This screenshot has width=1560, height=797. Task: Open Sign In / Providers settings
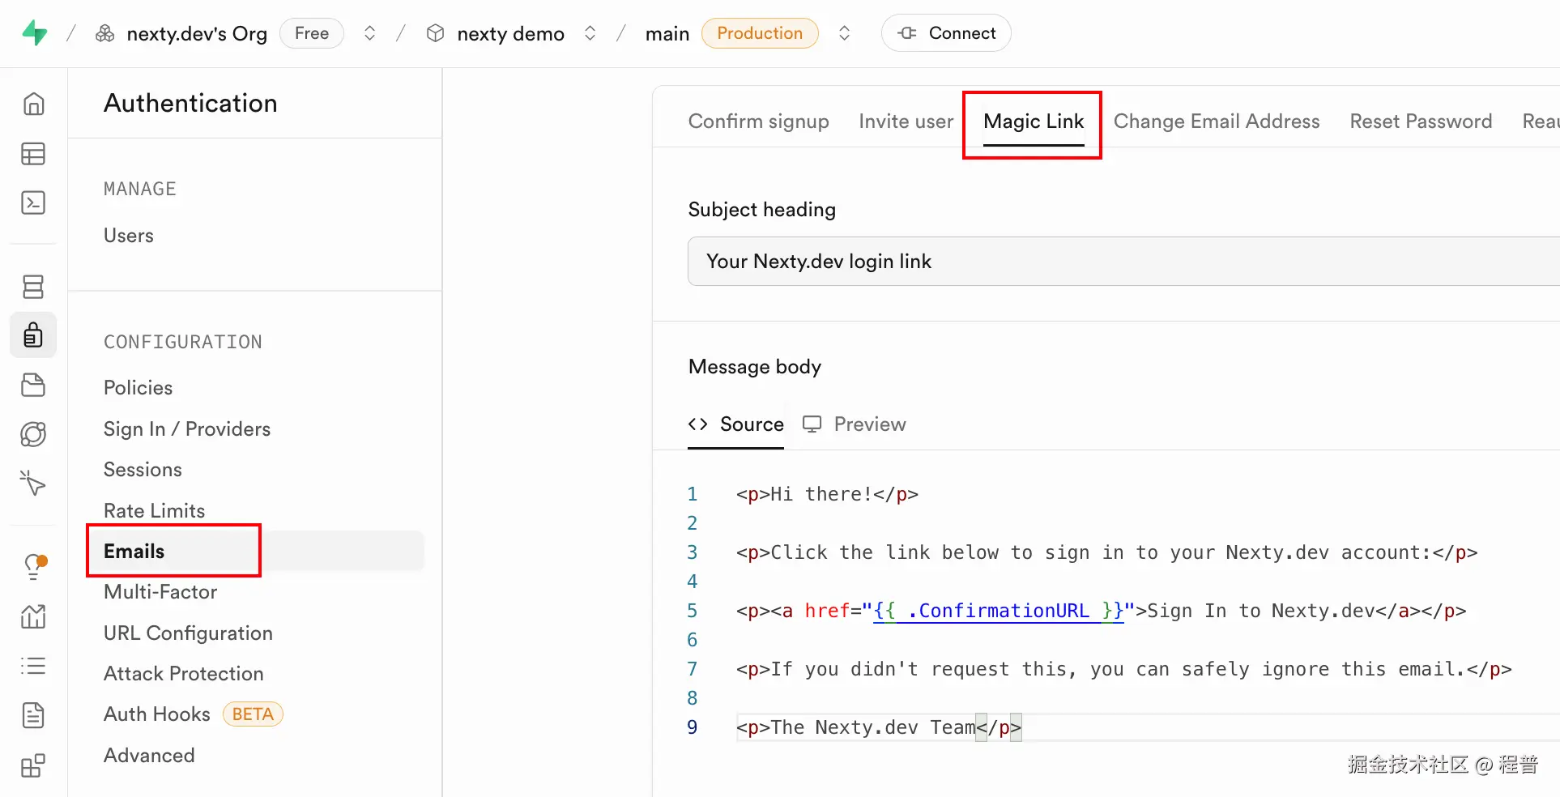[186, 429]
